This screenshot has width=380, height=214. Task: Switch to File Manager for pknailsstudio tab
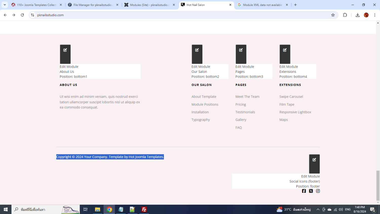coord(93,5)
